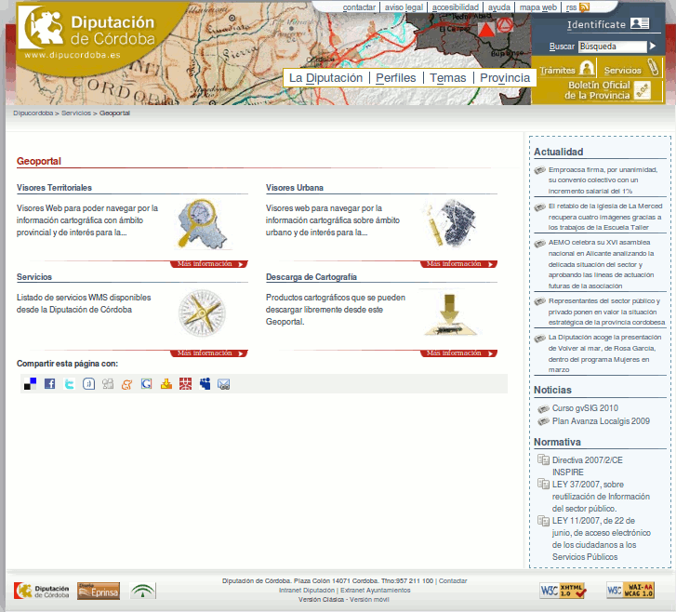Share via Google bookmarks G icon
This screenshot has width=676, height=612.
[x=147, y=384]
